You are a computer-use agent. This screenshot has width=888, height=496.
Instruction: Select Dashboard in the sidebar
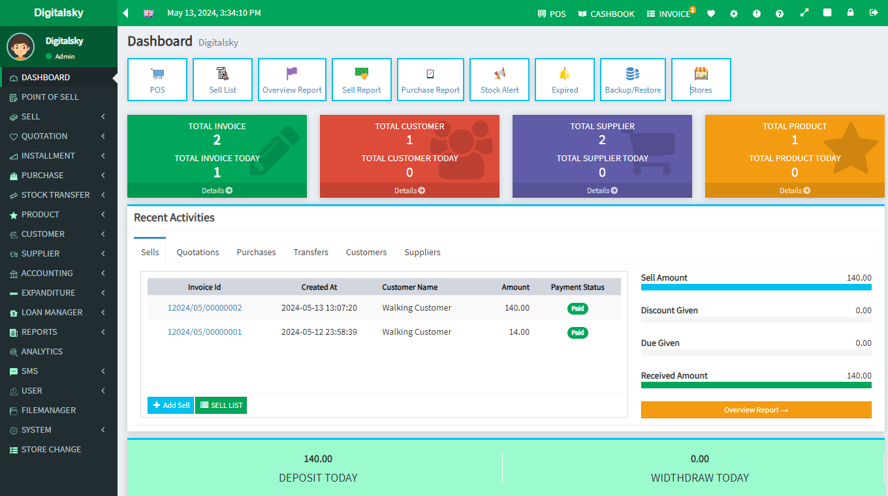click(59, 77)
